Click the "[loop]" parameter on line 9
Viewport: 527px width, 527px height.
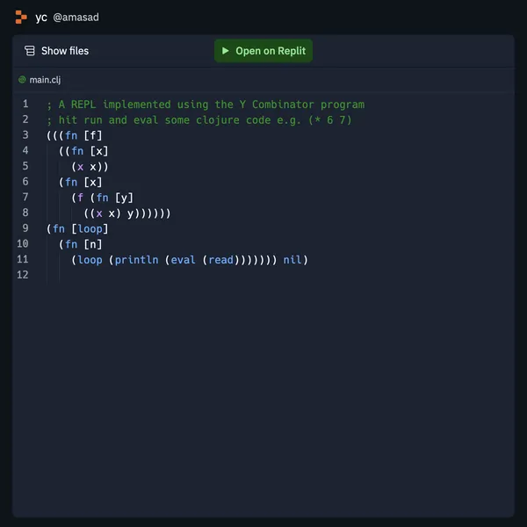click(90, 229)
